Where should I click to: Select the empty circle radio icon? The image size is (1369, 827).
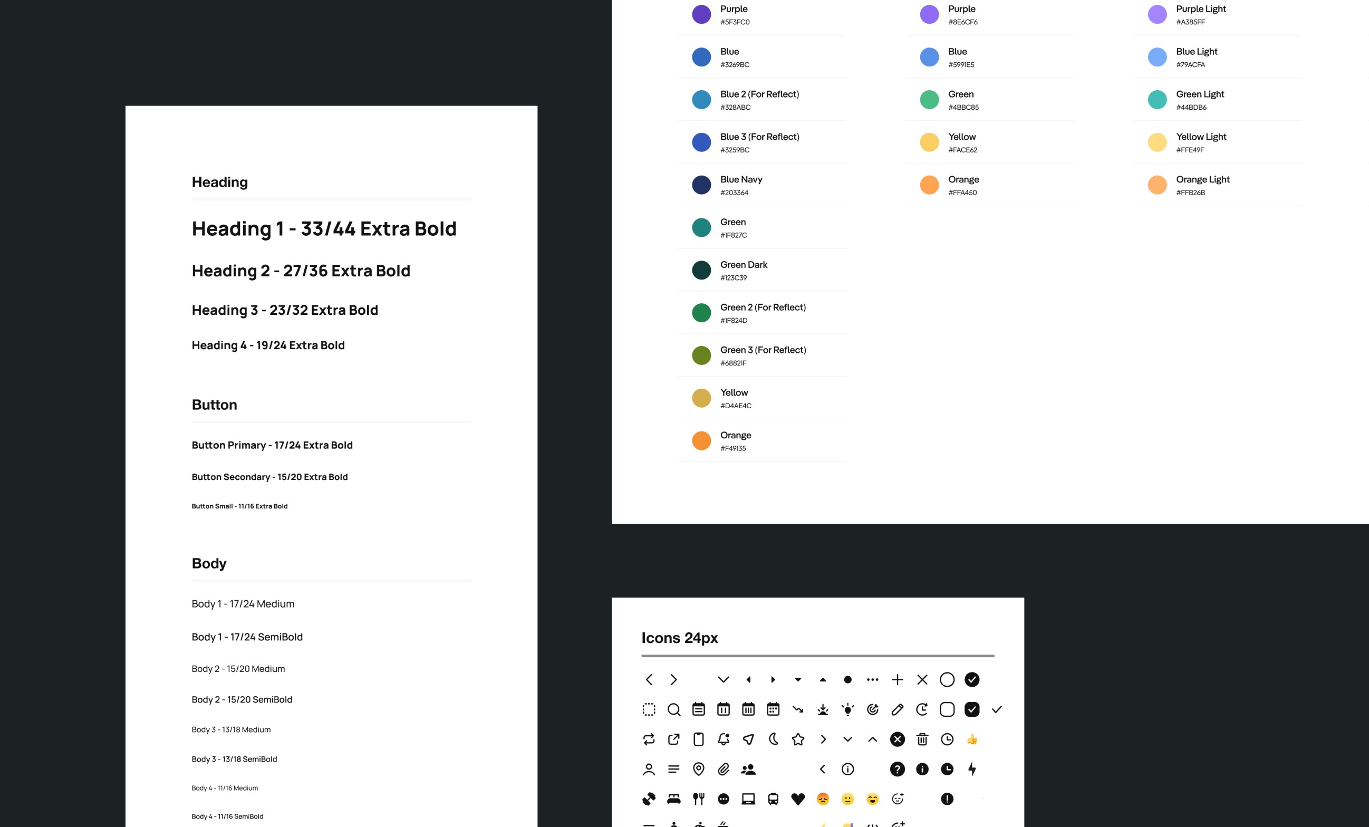pyautogui.click(x=947, y=680)
